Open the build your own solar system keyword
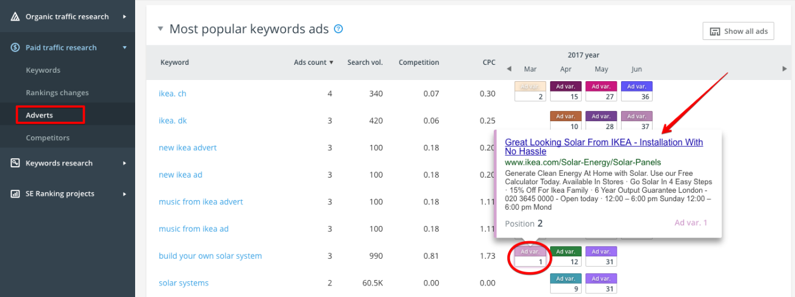Image resolution: width=795 pixels, height=297 pixels. tap(210, 256)
